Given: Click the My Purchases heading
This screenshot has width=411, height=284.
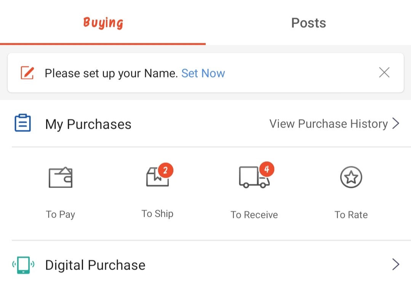Looking at the screenshot, I should point(88,124).
